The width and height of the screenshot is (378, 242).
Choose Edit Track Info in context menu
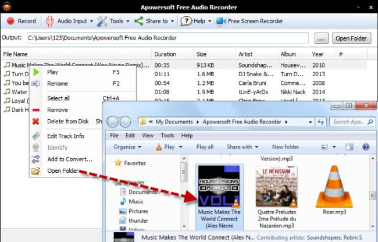click(66, 136)
